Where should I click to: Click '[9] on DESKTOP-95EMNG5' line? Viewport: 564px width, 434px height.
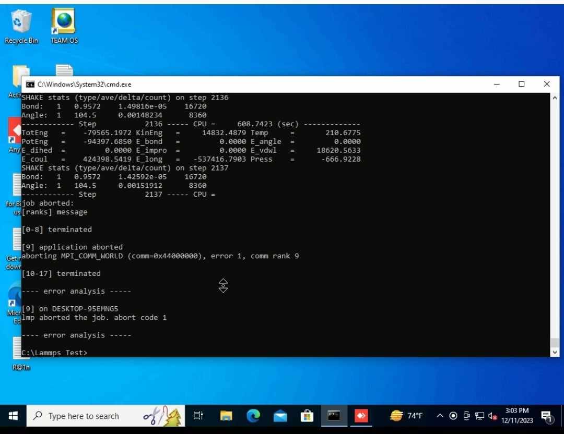70,309
